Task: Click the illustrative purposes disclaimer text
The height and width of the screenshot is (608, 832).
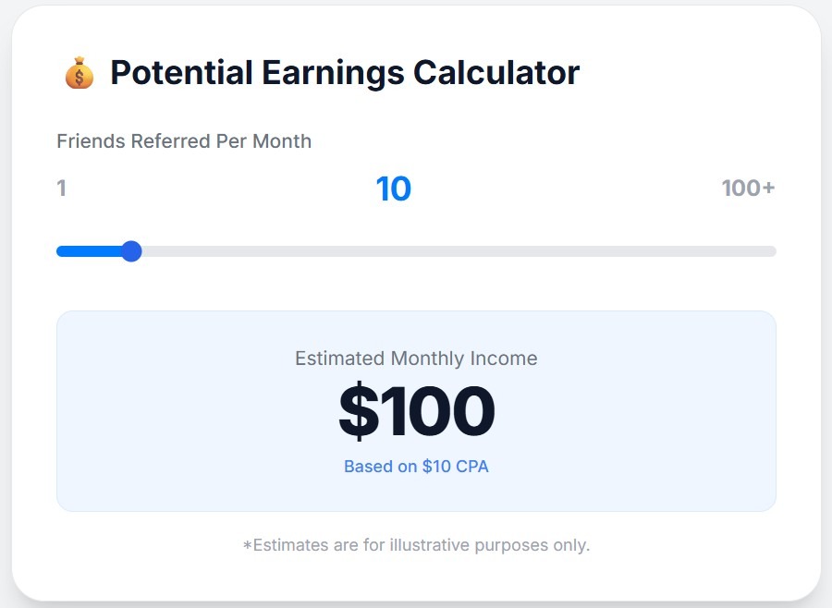Action: tap(416, 545)
